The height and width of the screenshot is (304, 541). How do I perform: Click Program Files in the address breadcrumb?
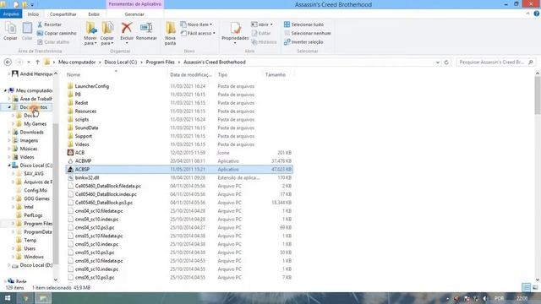[x=160, y=62]
